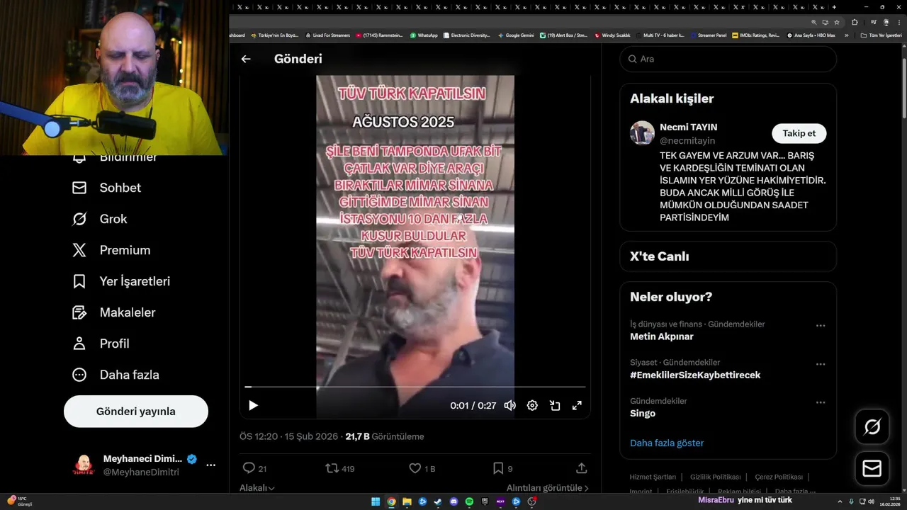Open Steam from the taskbar
The height and width of the screenshot is (510, 907).
point(438,501)
